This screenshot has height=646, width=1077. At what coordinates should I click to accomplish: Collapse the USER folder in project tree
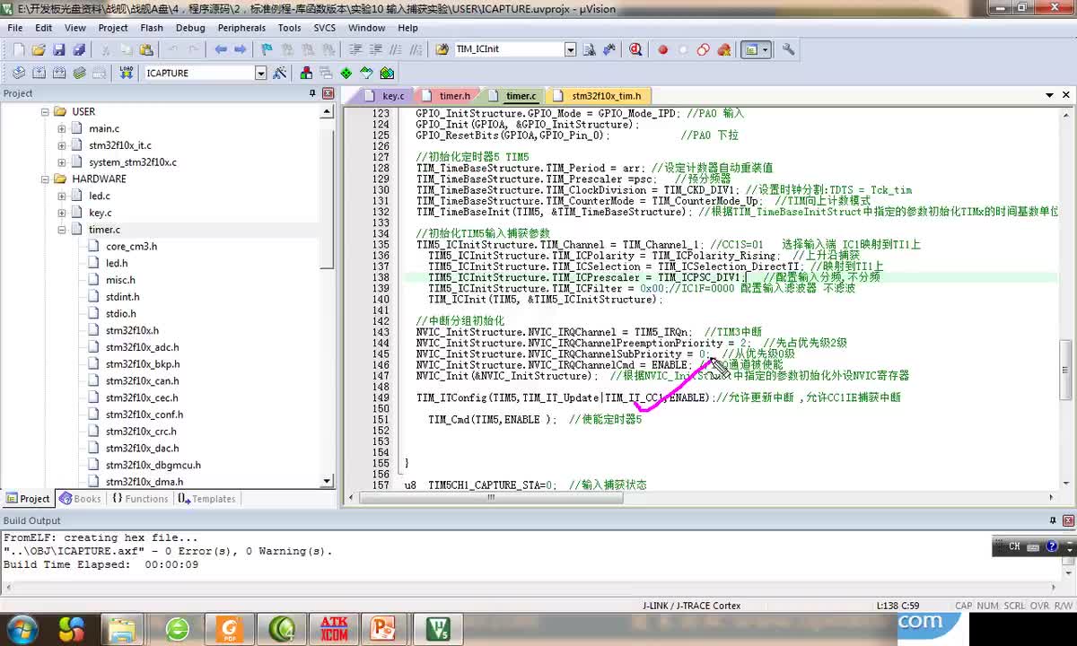tap(45, 111)
